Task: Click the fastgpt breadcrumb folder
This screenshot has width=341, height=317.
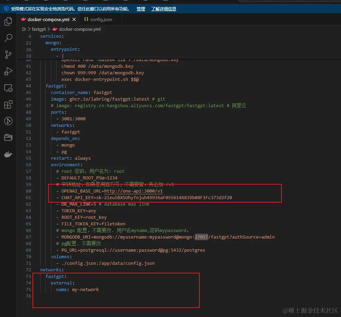Action: tap(39, 29)
